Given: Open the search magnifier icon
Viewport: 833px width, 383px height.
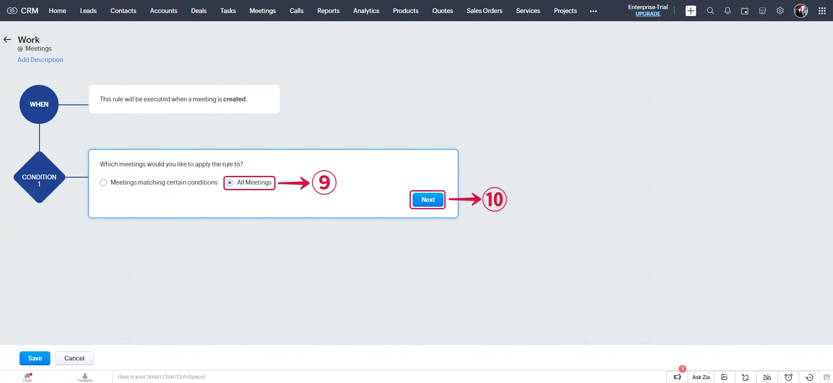Looking at the screenshot, I should tap(710, 11).
